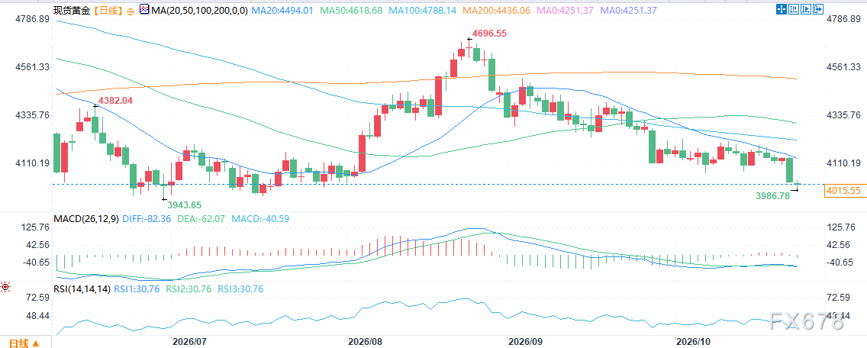Click the RSI1:30.76 value
Viewport: 867px width, 348px height.
coord(136,288)
